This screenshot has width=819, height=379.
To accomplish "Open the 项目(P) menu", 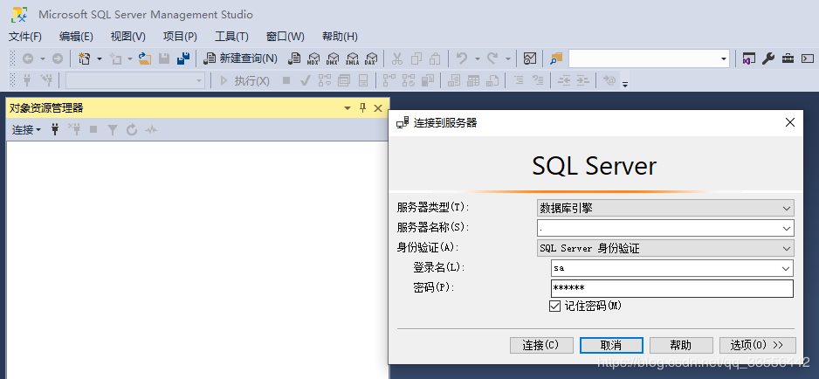I will 180,37.
